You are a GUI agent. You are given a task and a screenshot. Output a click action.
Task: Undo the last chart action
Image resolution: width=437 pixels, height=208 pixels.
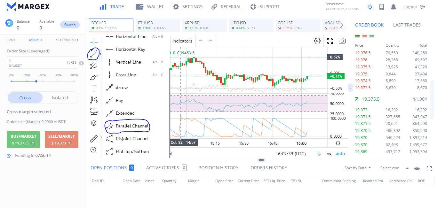201,41
